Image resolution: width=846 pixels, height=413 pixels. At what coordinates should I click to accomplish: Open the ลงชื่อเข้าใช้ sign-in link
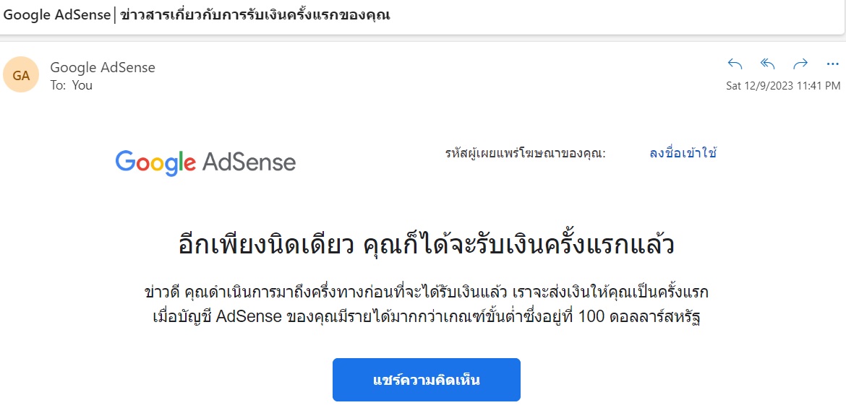click(683, 153)
